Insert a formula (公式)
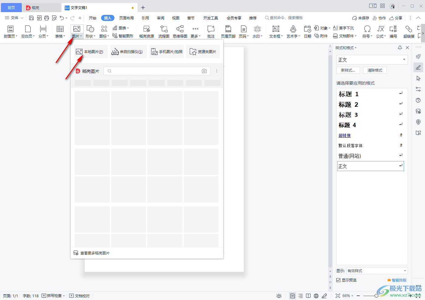 coord(381,32)
